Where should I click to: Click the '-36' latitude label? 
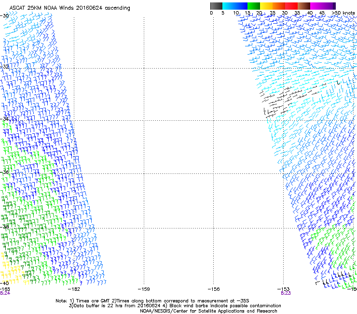pyautogui.click(x=4, y=172)
